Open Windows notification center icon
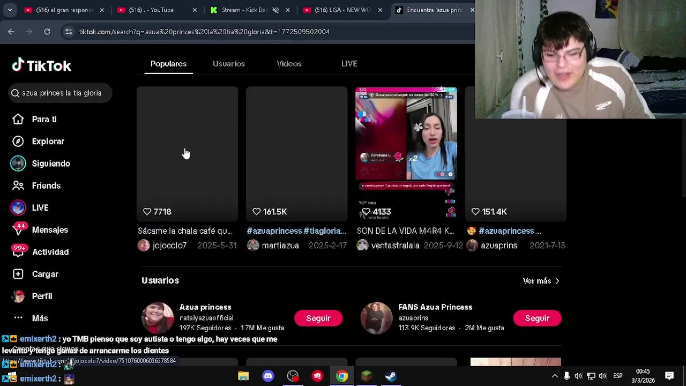The width and height of the screenshot is (686, 386). click(x=669, y=376)
